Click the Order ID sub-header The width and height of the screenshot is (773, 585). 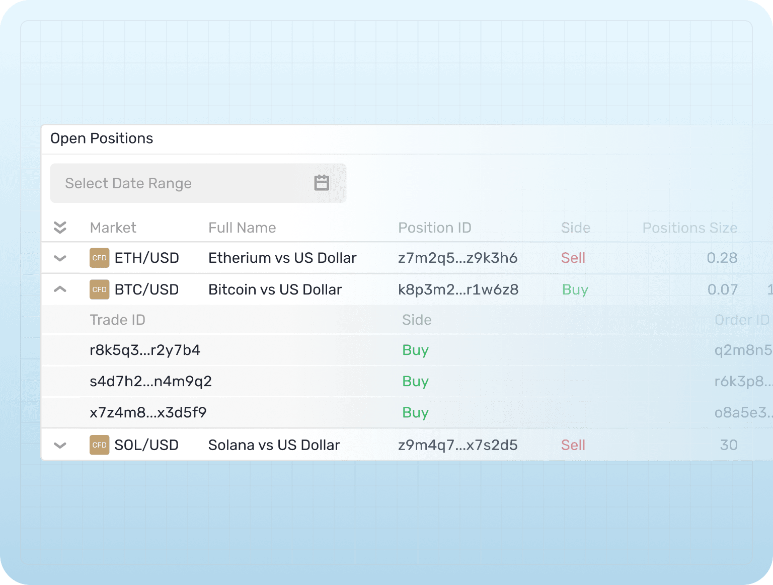point(742,320)
